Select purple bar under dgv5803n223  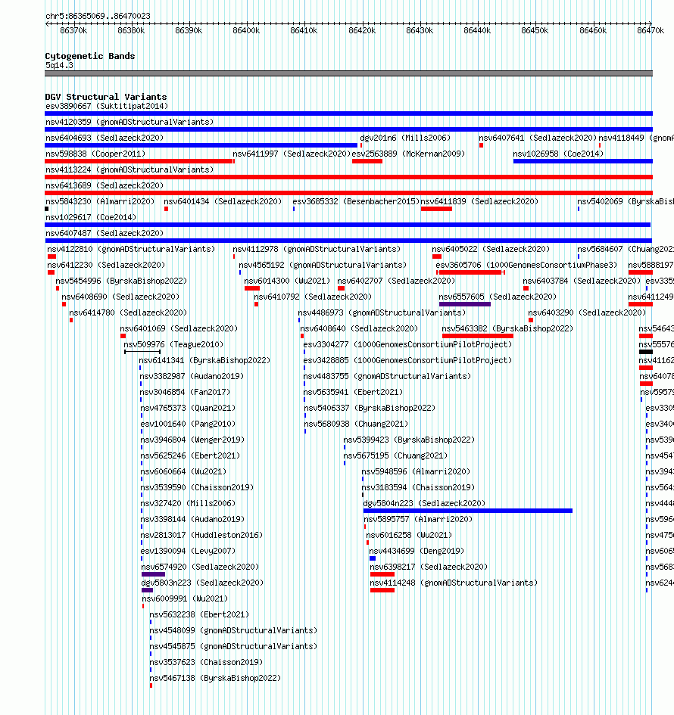[148, 590]
